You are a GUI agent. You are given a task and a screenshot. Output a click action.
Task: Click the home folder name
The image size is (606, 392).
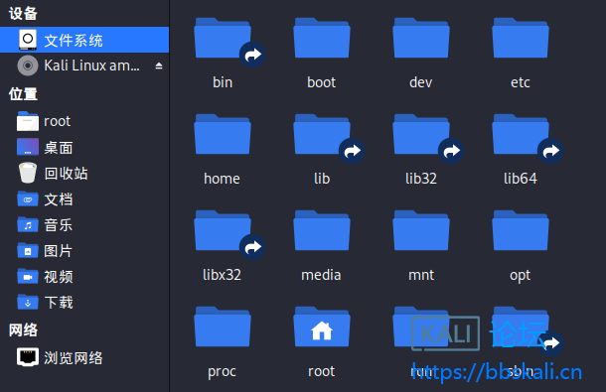(223, 179)
